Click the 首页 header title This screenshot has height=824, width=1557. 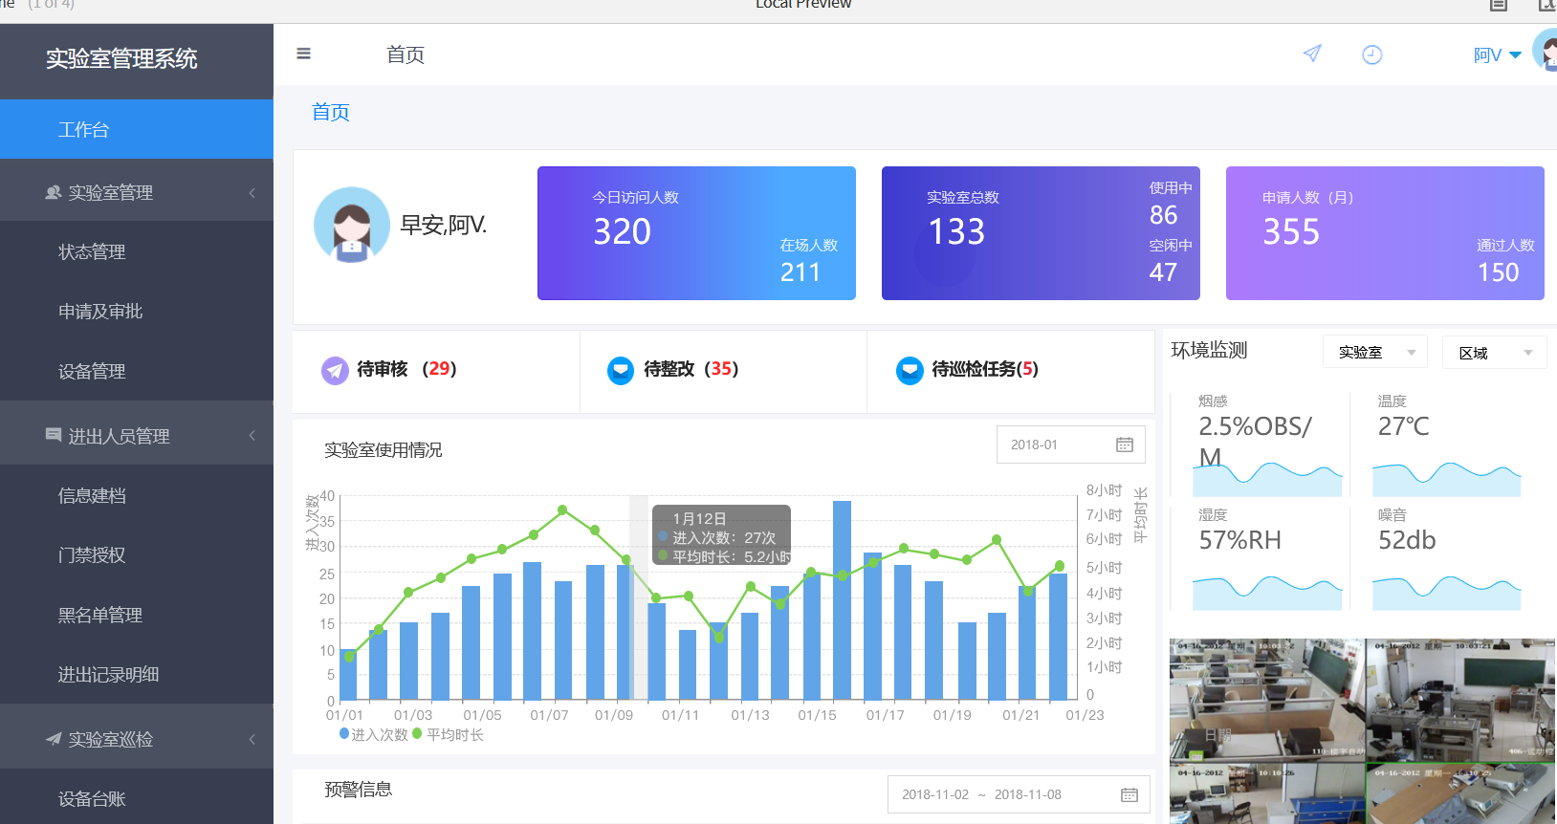[x=406, y=54]
